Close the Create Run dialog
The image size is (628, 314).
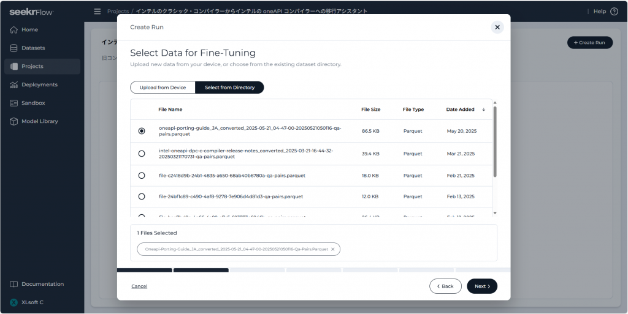497,27
